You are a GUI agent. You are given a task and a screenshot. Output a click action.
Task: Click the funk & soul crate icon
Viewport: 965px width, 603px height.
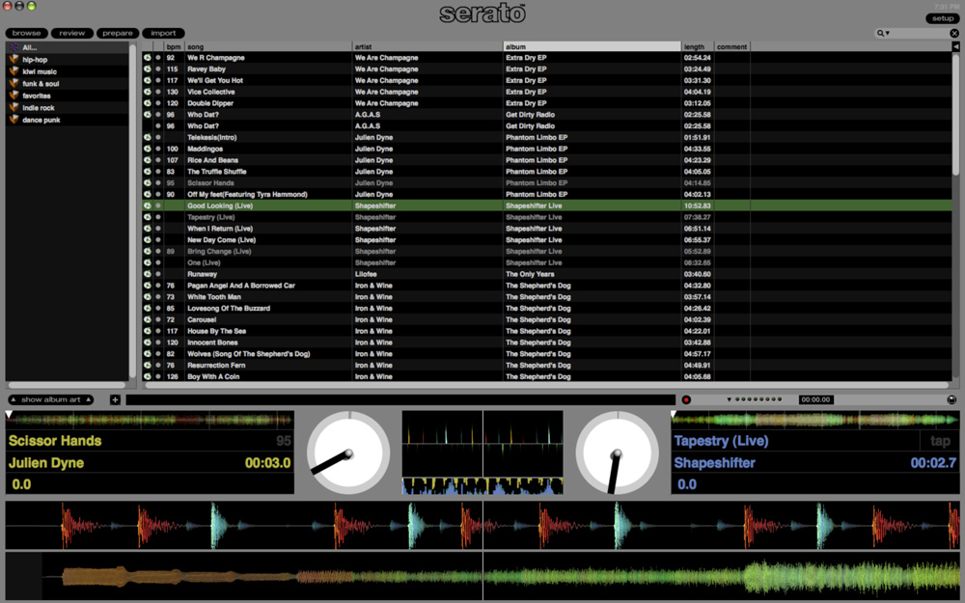pos(14,84)
